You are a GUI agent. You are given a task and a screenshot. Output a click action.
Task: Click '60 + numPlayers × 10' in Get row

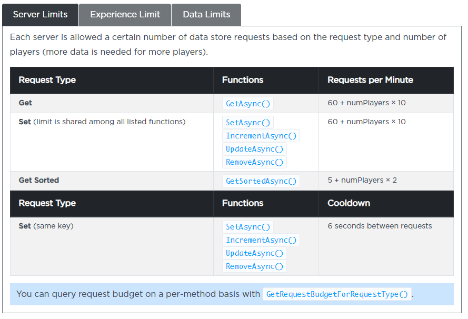[x=366, y=103]
